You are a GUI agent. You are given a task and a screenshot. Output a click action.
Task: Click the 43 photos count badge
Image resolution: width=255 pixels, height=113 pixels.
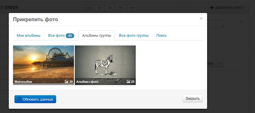pos(70,36)
